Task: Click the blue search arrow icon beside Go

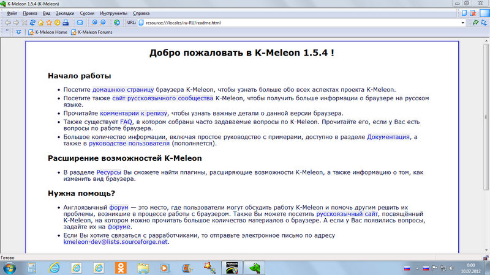Action: pyautogui.click(x=484, y=23)
